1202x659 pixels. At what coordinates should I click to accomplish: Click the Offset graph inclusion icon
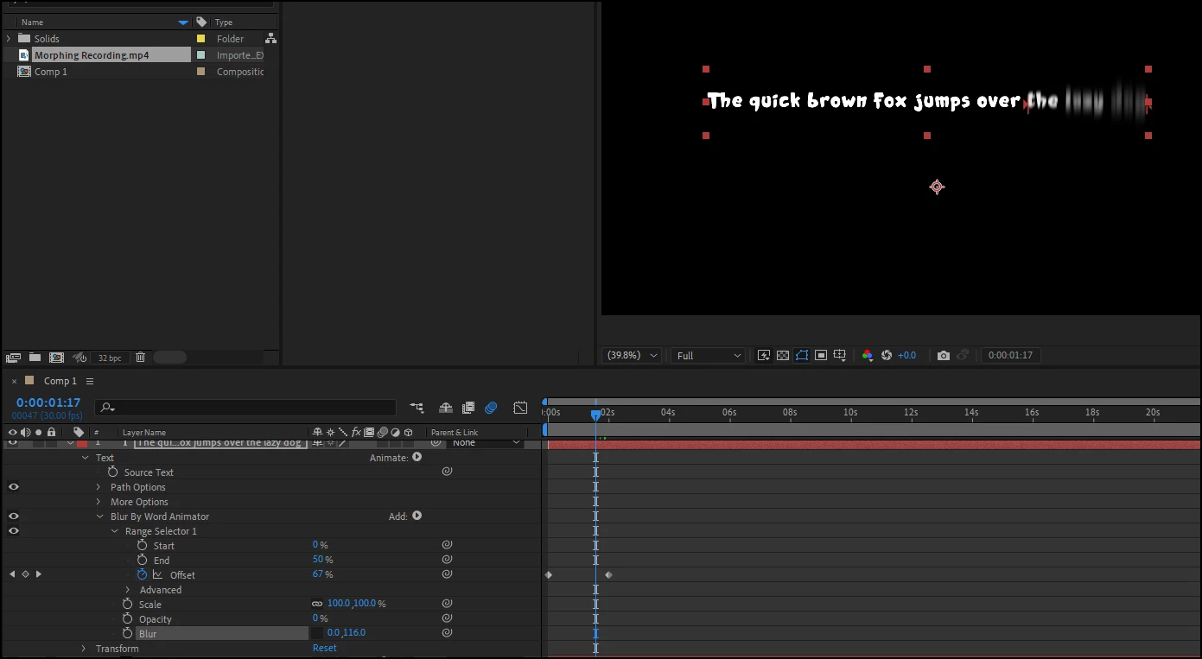[157, 574]
